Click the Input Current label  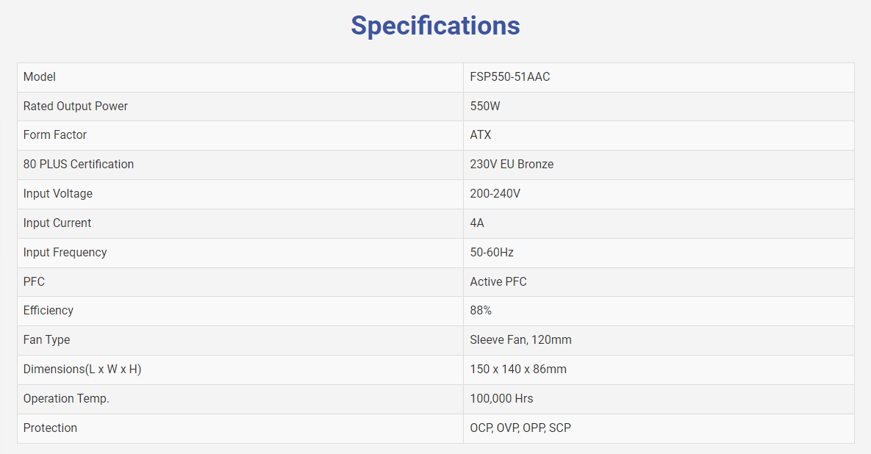click(57, 223)
